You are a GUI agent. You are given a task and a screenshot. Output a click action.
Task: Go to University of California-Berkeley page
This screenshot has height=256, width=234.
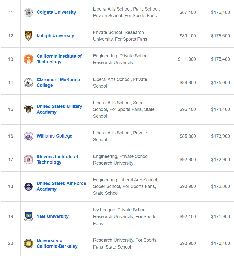(x=57, y=243)
